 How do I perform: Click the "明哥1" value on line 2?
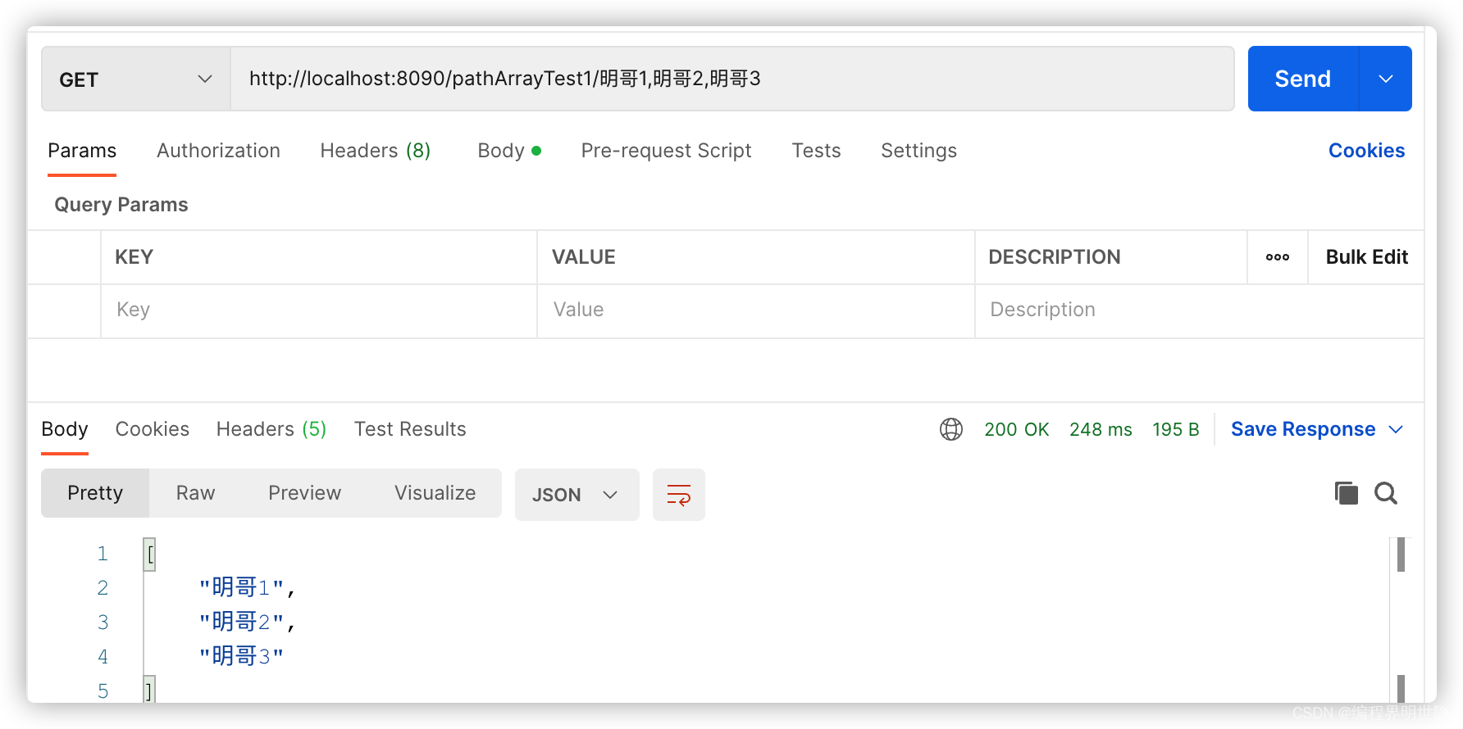[x=241, y=587]
